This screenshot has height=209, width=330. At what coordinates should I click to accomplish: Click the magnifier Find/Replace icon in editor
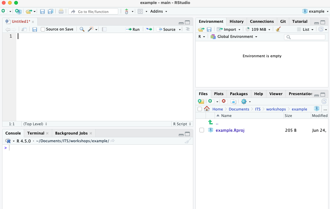[82, 29]
